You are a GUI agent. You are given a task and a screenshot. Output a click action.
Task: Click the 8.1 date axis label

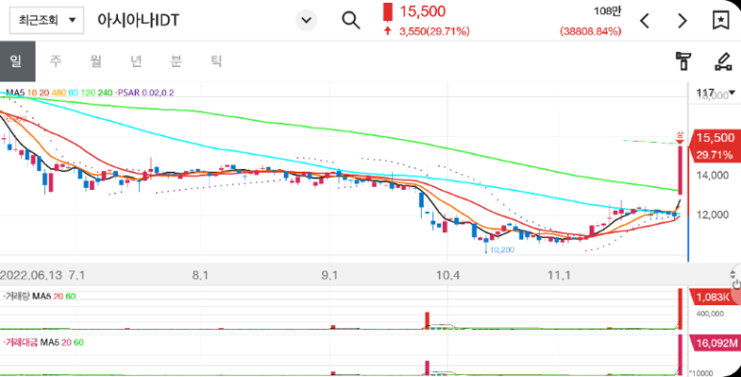200,275
